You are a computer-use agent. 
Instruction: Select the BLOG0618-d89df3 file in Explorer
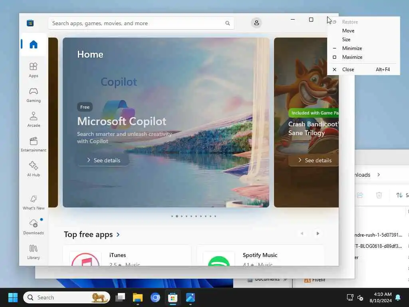click(379, 246)
